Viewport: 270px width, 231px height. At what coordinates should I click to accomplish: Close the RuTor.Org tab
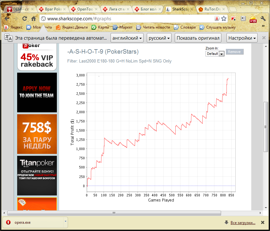click(224, 9)
